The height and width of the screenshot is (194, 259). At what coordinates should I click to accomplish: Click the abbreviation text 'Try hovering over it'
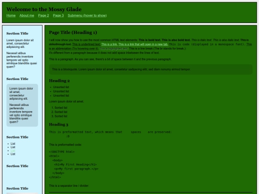point(85,48)
